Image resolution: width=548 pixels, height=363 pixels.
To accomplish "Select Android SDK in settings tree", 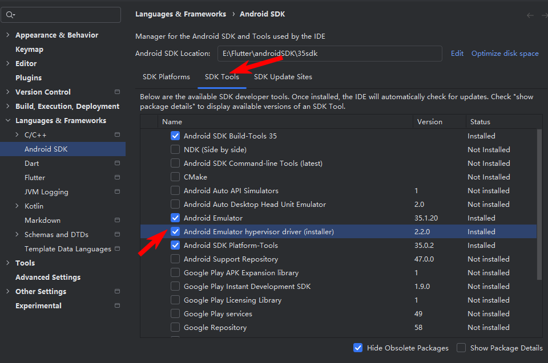I will click(63, 149).
